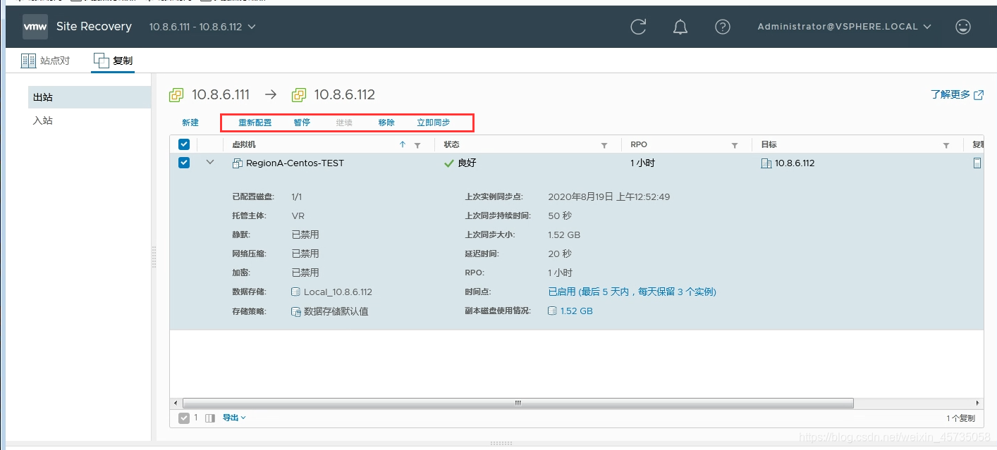Open the notifications bell
The width and height of the screenshot is (997, 450).
[x=680, y=27]
